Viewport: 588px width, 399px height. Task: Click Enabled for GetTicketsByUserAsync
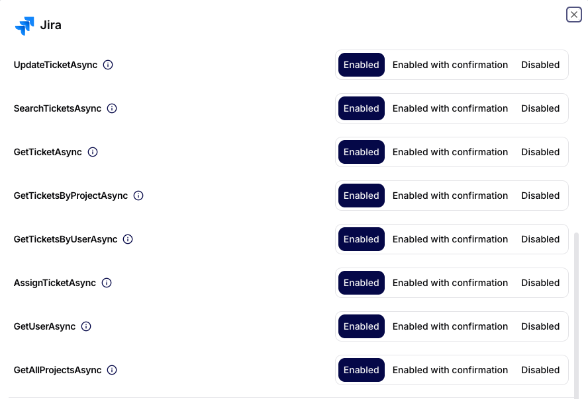(x=361, y=239)
